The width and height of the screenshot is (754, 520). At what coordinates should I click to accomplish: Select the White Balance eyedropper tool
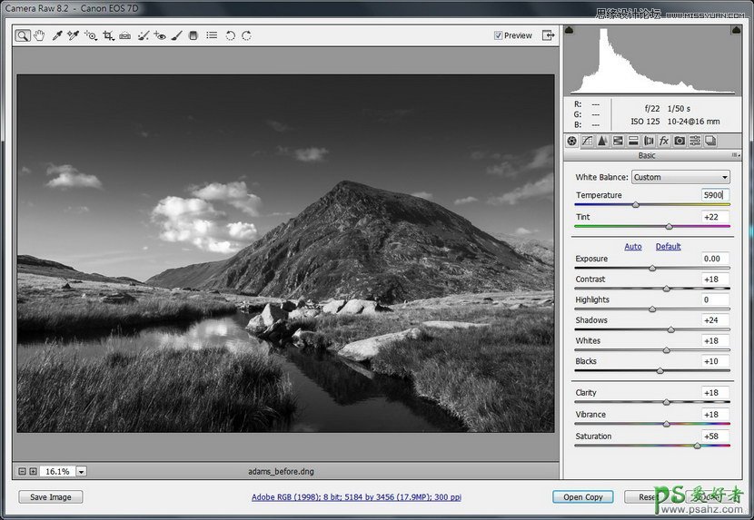tap(55, 35)
